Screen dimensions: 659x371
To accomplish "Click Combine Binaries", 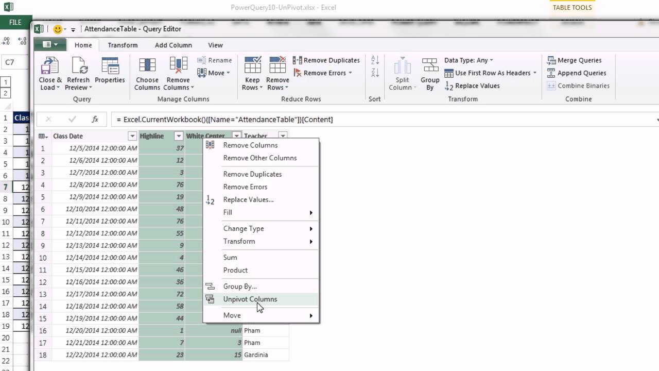I will click(x=578, y=86).
